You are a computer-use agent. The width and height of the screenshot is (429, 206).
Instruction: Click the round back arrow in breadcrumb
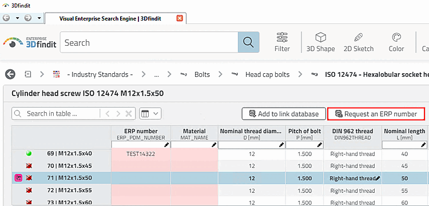click(x=10, y=74)
